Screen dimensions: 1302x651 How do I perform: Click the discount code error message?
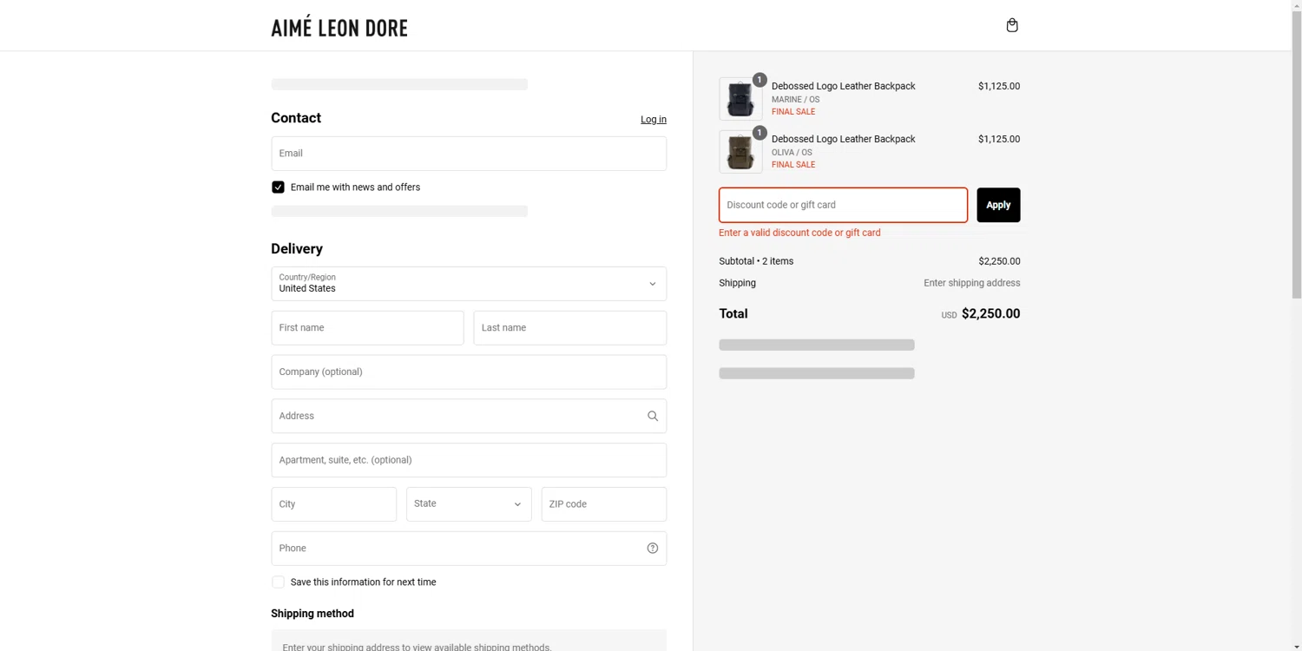(799, 233)
